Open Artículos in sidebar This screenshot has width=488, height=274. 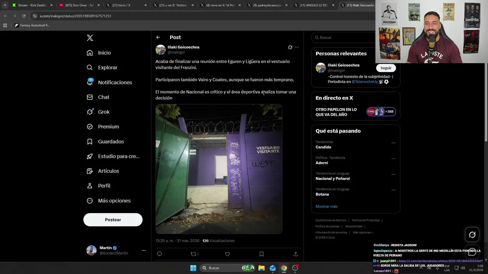[103, 171]
